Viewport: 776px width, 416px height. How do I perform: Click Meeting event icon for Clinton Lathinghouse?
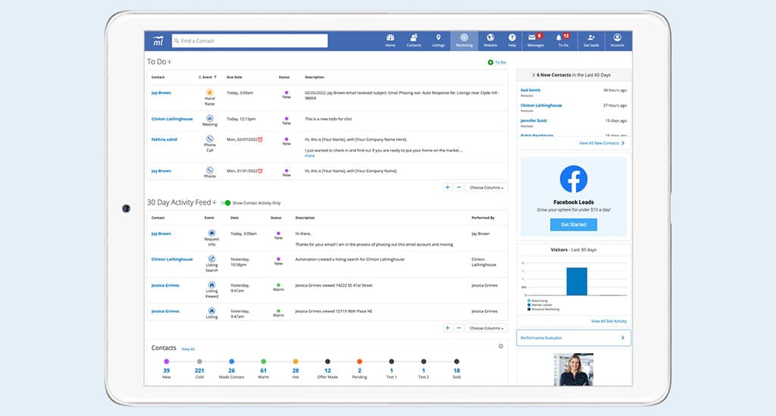210,118
